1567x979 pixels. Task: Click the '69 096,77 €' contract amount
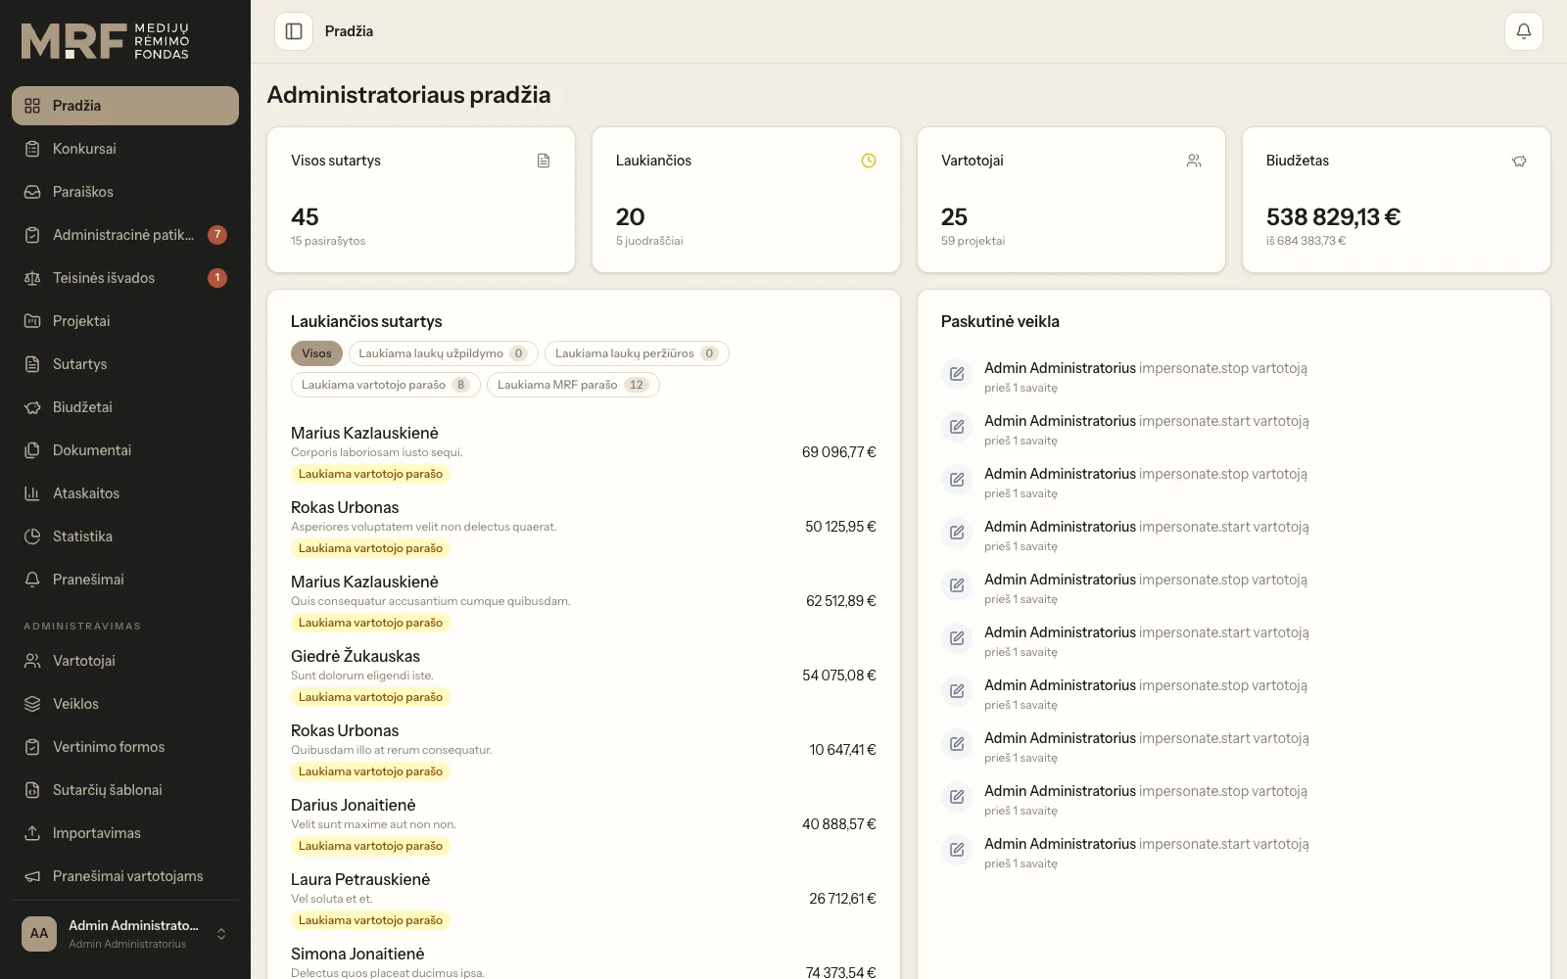click(838, 452)
